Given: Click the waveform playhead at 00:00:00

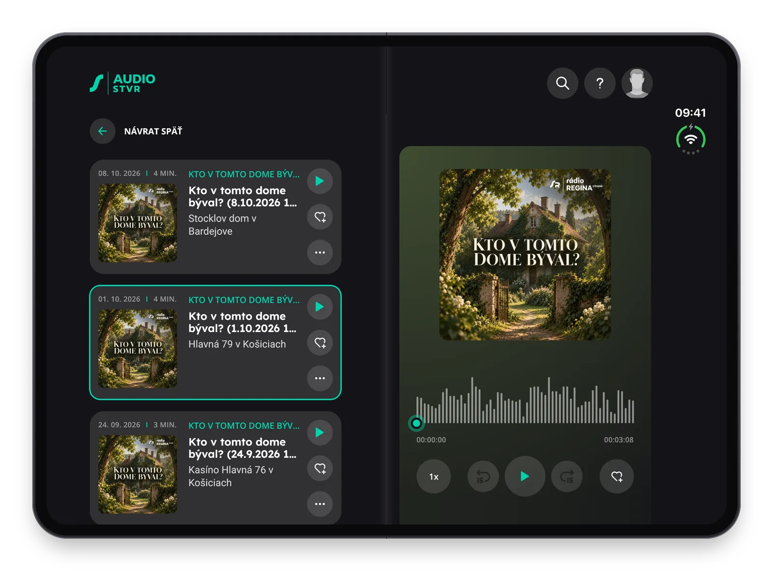Looking at the screenshot, I should point(416,423).
